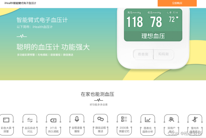Screen dimensions: 206x138
Task: Select the 彩色大屏预警 color screen icon
Action: click(6, 120)
